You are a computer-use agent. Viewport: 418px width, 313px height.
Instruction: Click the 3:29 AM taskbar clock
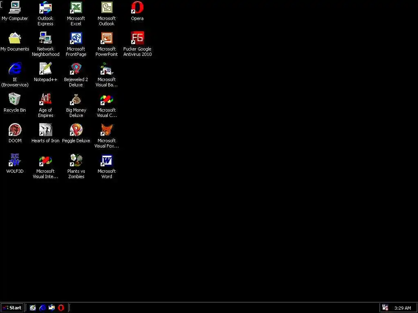pyautogui.click(x=402, y=308)
